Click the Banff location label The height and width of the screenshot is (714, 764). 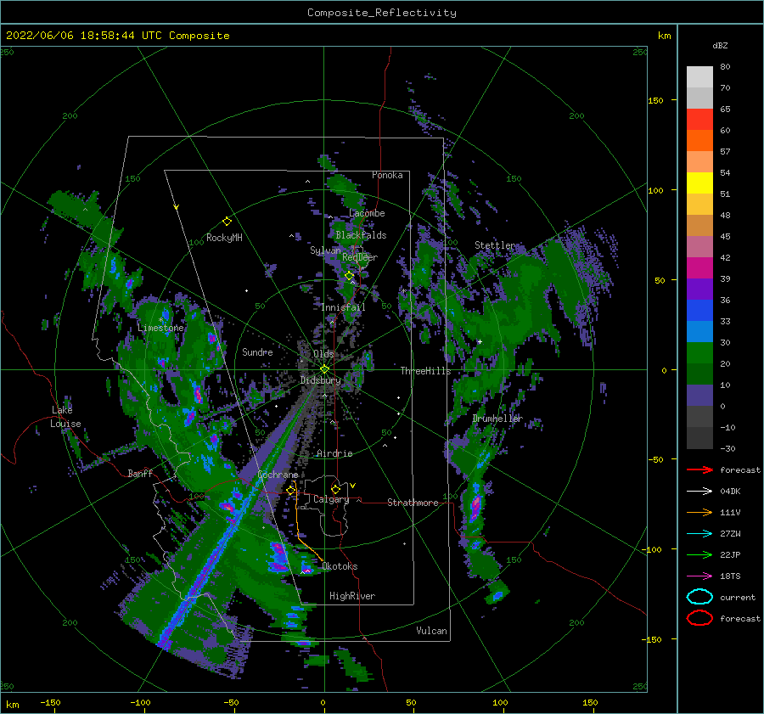(140, 473)
